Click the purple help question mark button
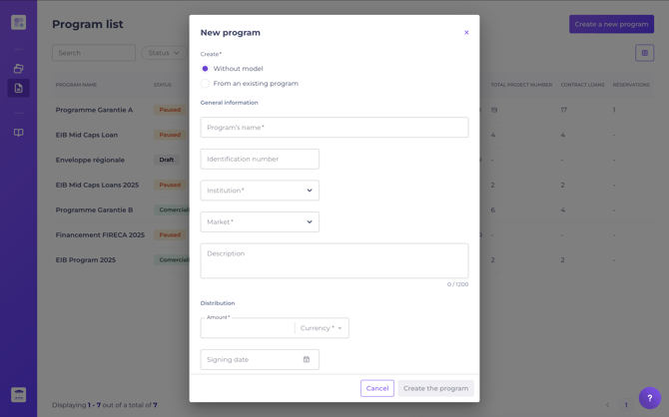Screen dimensions: 669x417 [x=649, y=398]
